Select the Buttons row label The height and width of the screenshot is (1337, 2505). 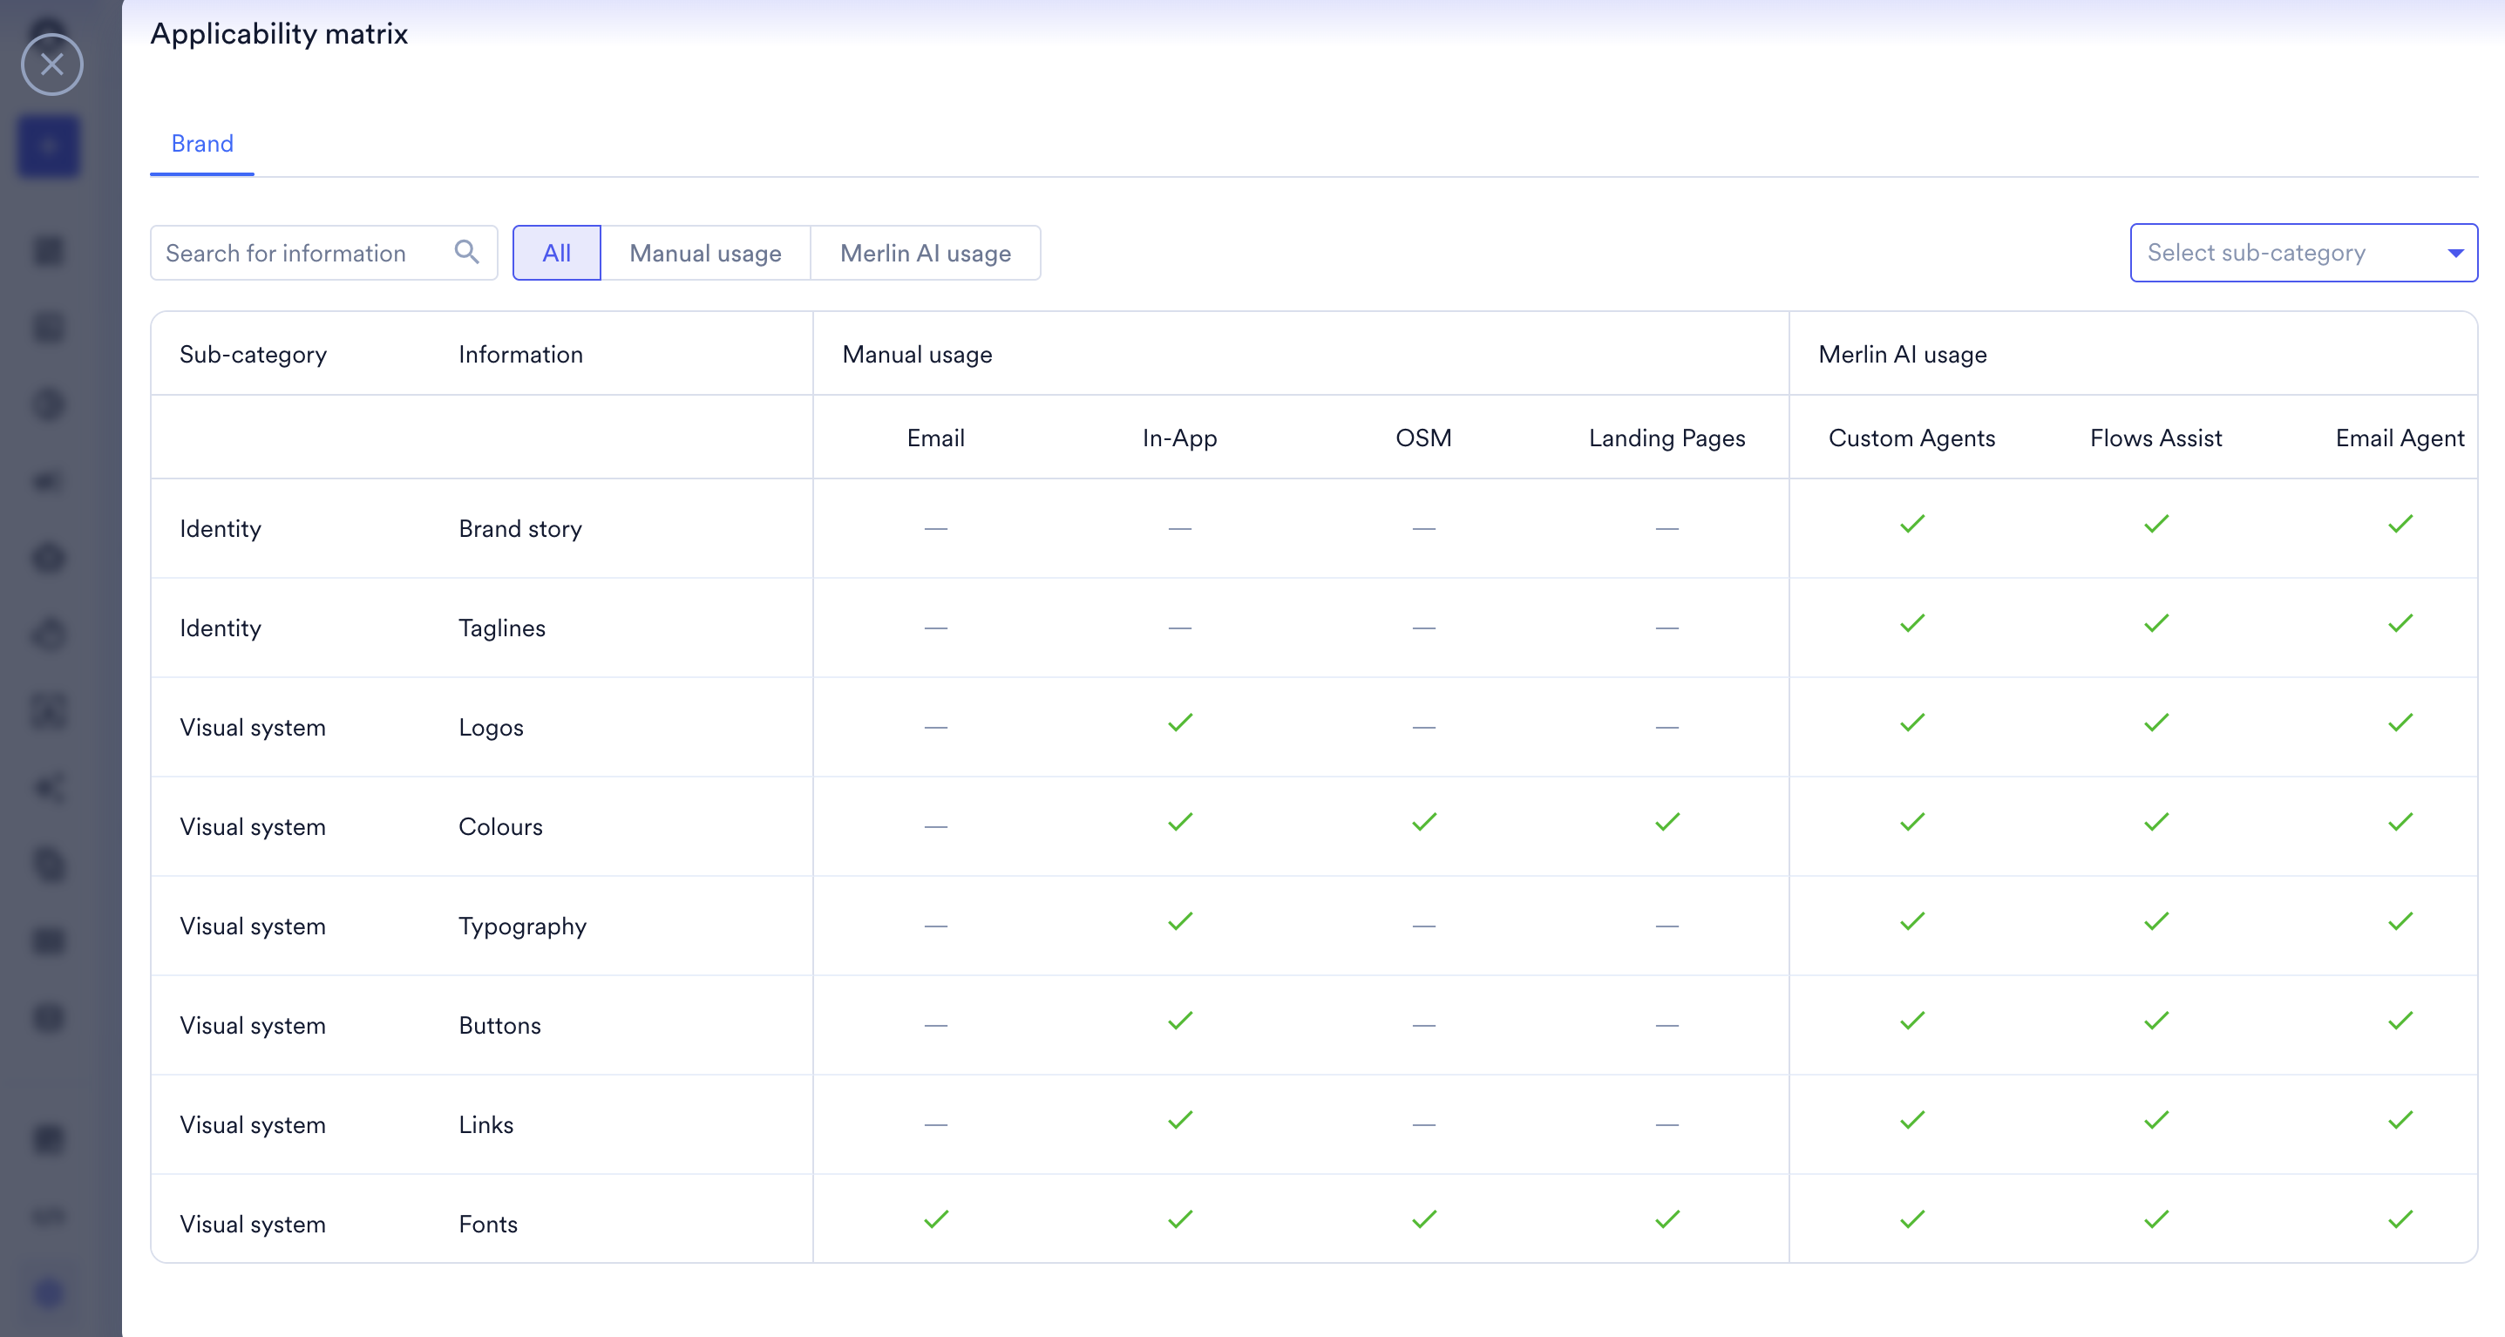point(499,1026)
